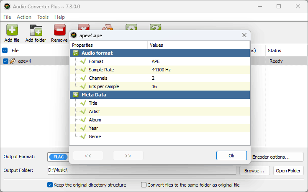Click the previous file << button

pyautogui.click(x=88, y=156)
